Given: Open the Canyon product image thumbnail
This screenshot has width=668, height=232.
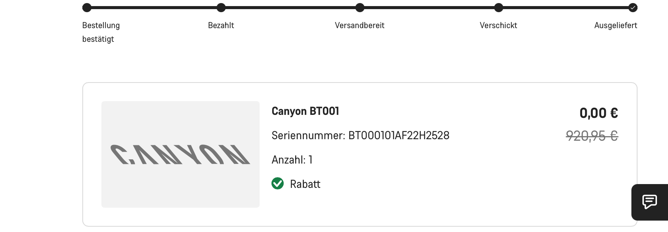Looking at the screenshot, I should [180, 154].
